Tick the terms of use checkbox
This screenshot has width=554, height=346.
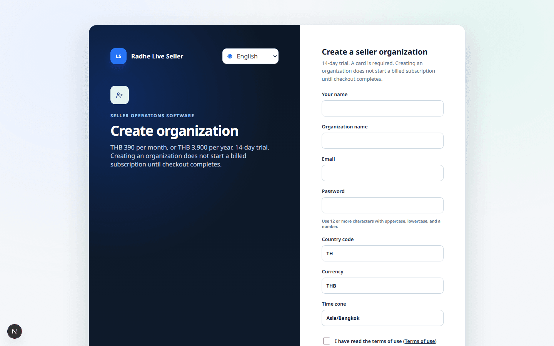327,341
